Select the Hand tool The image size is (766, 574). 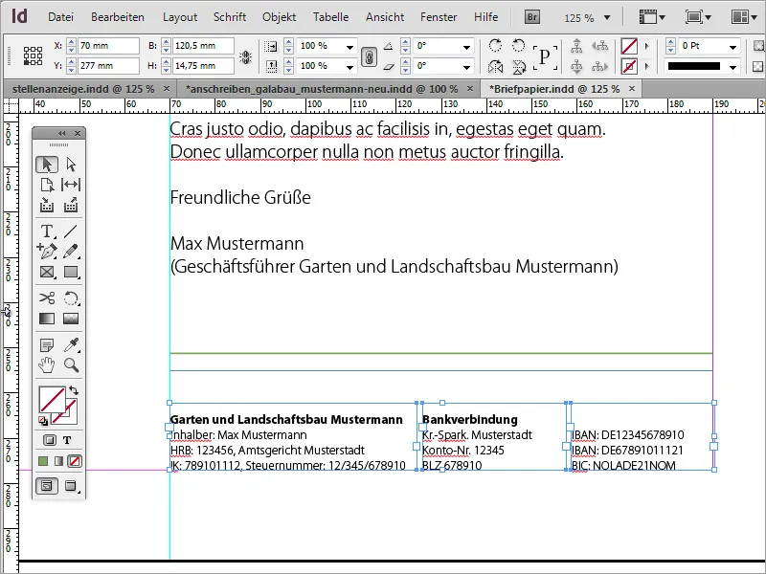[47, 365]
